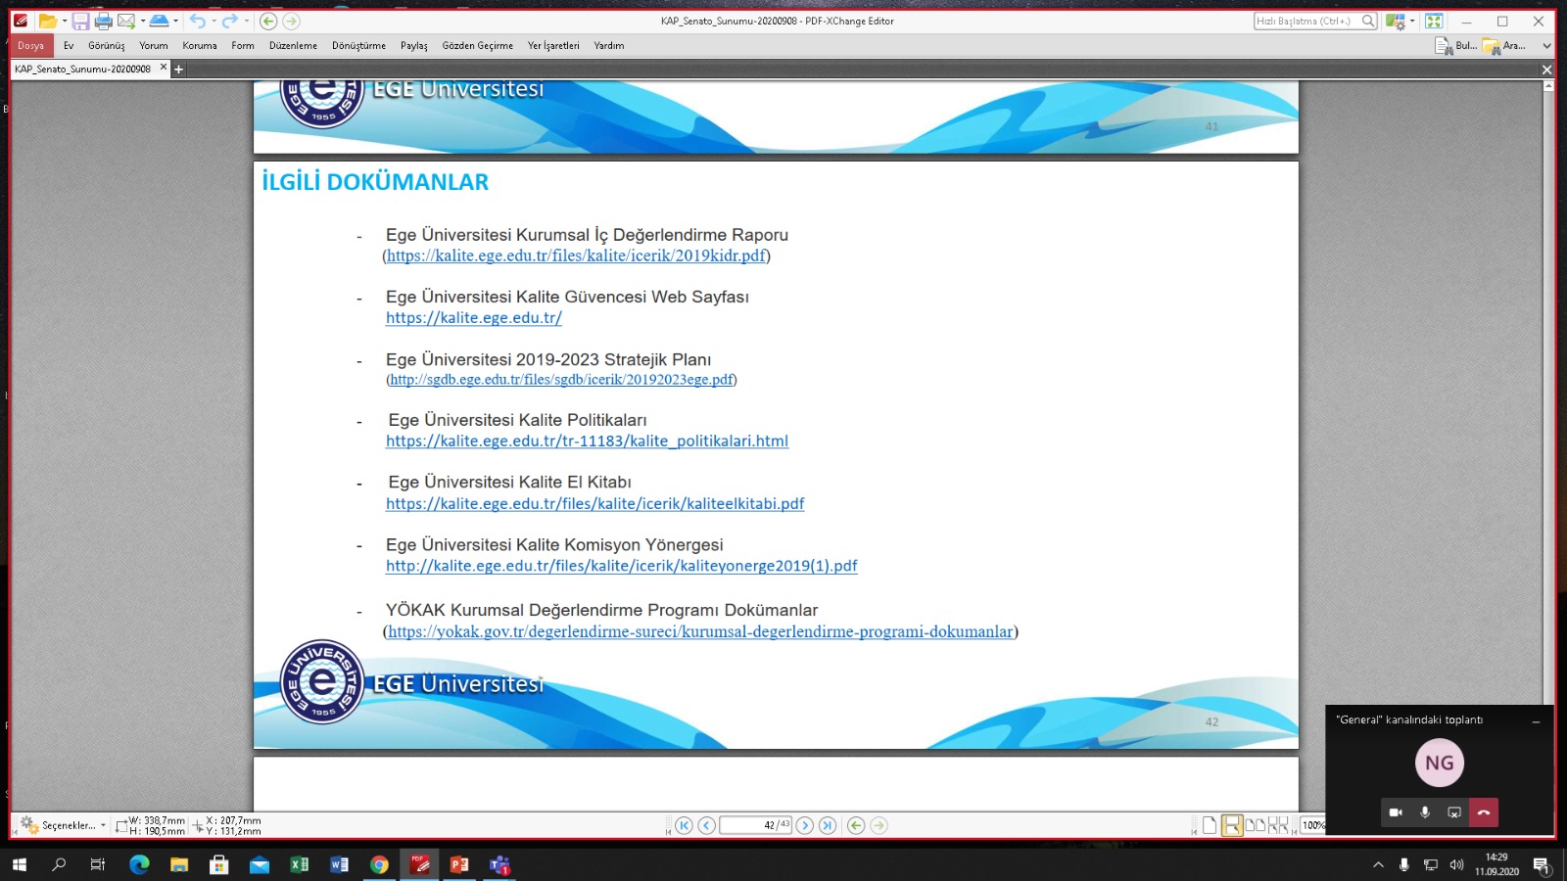Click the Scan icon in quick toolbar

159,21
